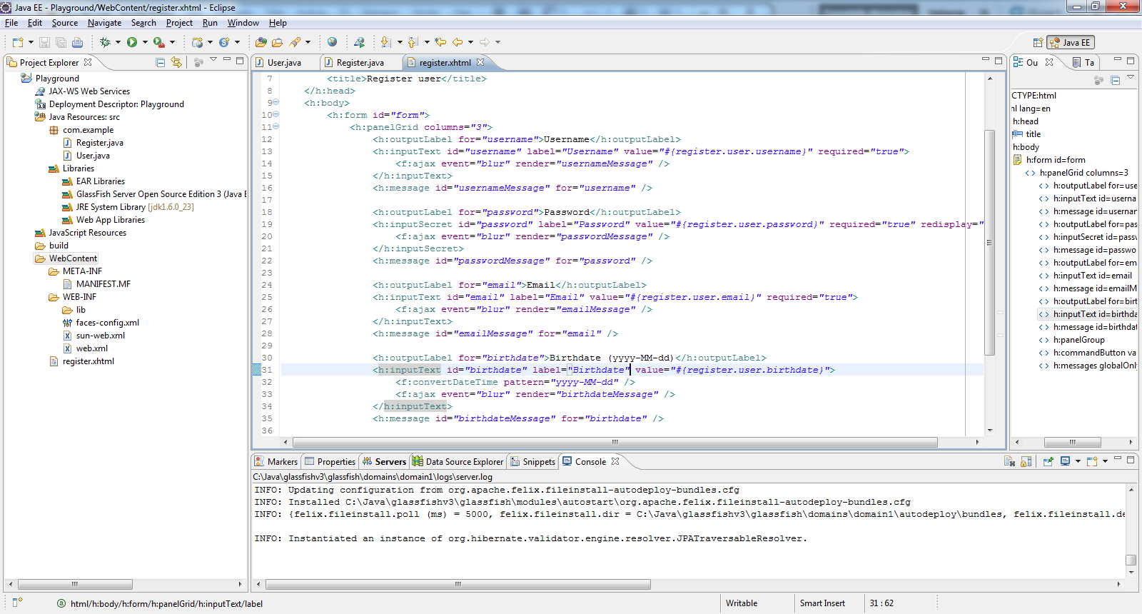
Task: Go to Last Edit Location
Action: coord(440,43)
